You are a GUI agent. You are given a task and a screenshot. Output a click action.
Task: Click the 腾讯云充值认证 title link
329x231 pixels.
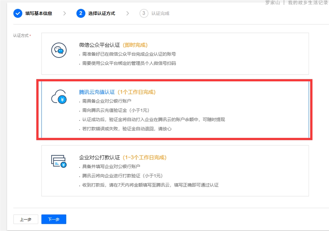(x=97, y=92)
